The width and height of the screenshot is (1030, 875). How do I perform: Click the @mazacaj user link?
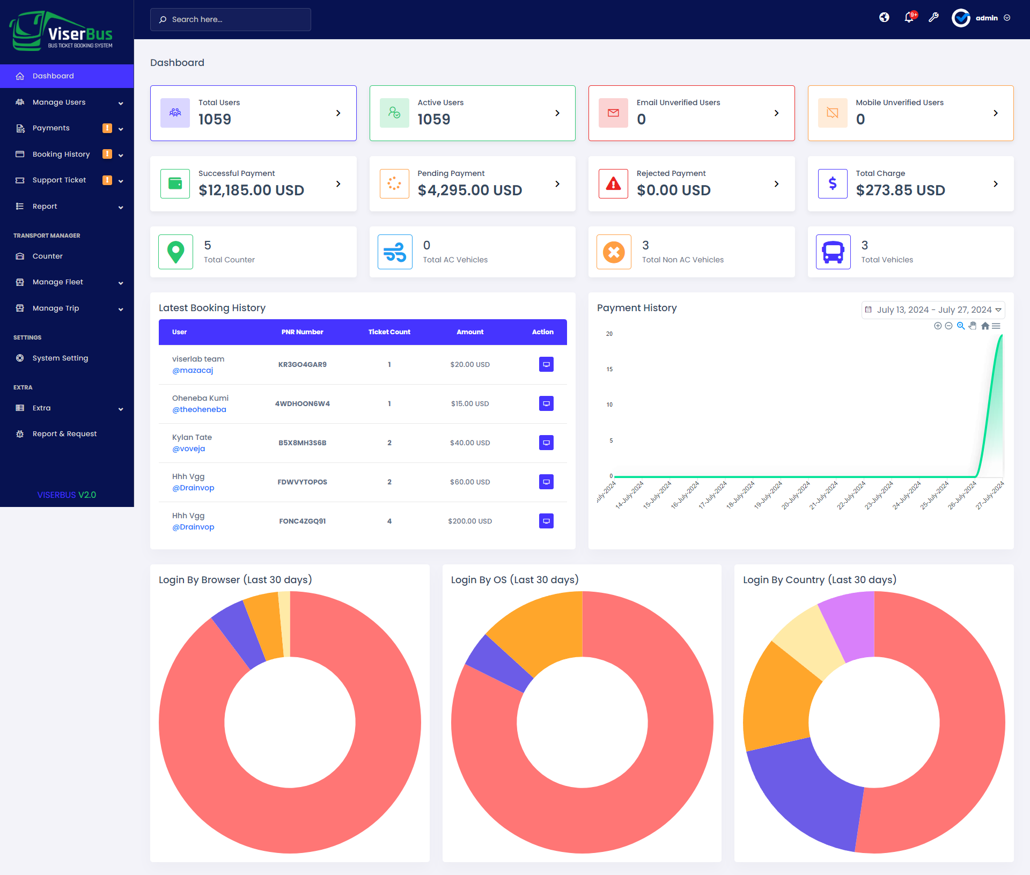pyautogui.click(x=193, y=370)
